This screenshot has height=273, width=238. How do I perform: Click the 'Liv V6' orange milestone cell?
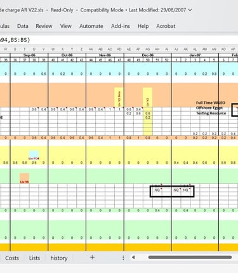(25, 178)
